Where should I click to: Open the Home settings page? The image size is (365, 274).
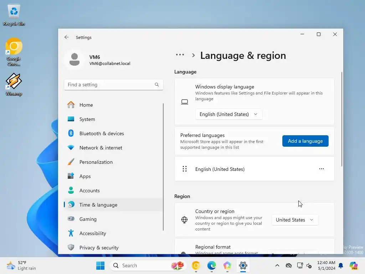[x=113, y=105]
